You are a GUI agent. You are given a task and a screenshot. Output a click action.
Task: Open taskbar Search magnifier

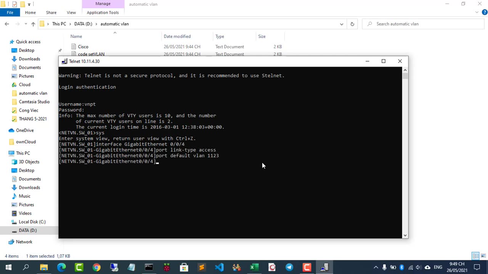[x=26, y=268]
